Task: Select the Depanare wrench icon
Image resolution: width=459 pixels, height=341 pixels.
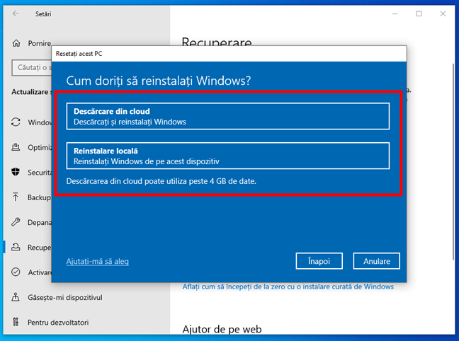Action: [16, 222]
